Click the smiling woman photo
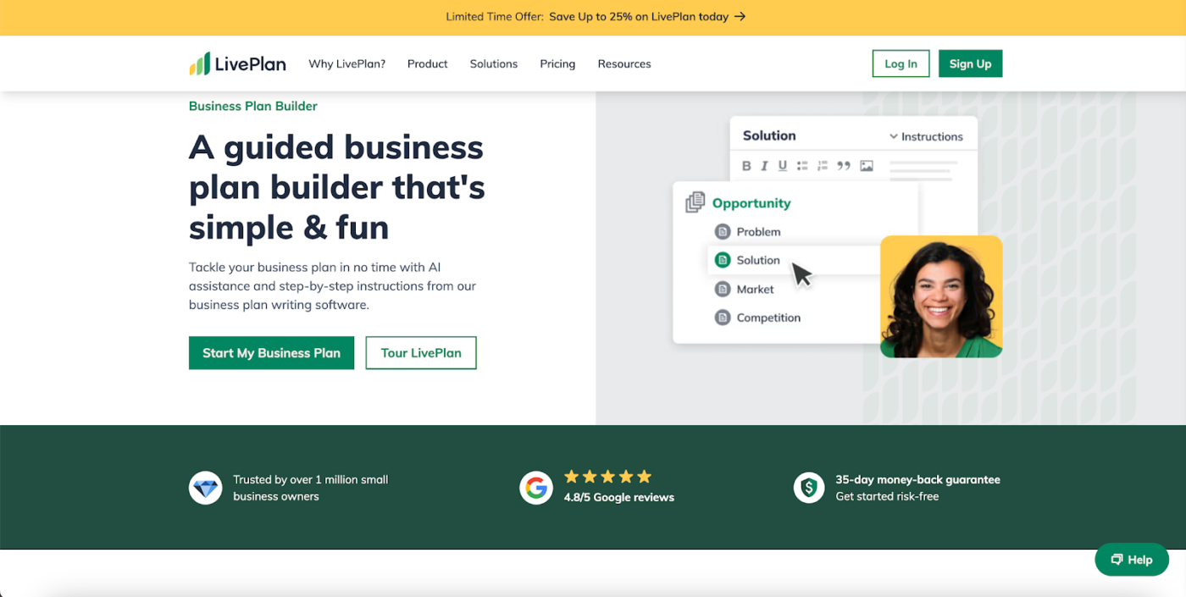The image size is (1186, 597). point(941,296)
